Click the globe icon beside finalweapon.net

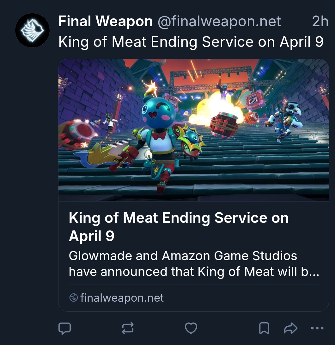74,298
